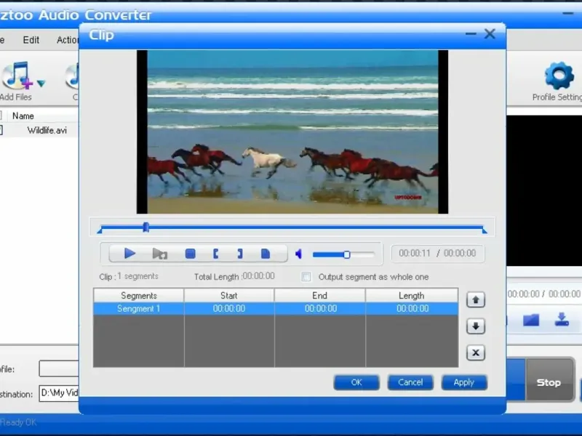Viewport: 582px width, 436px height.
Task: Play the clip preview
Action: (x=129, y=254)
